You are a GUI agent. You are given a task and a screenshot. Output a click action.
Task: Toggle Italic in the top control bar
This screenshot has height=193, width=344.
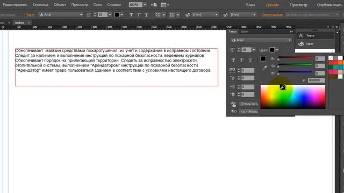tap(139, 15)
